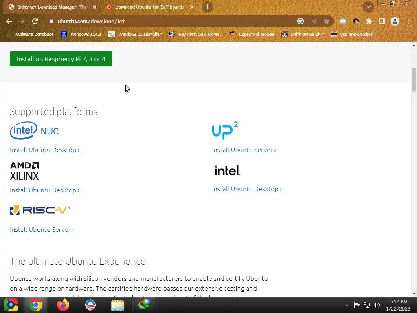This screenshot has height=313, width=417.
Task: Open File Explorer from the taskbar
Action: (x=118, y=305)
